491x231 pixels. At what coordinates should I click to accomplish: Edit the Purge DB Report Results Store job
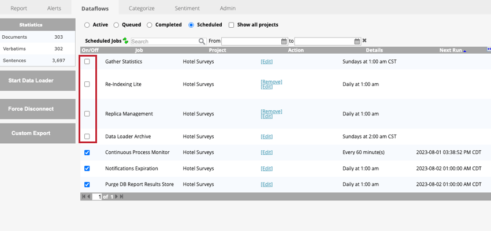point(266,184)
